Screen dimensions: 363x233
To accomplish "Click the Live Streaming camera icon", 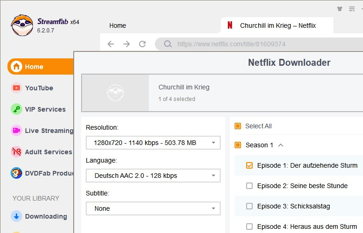I will pyautogui.click(x=16, y=131).
